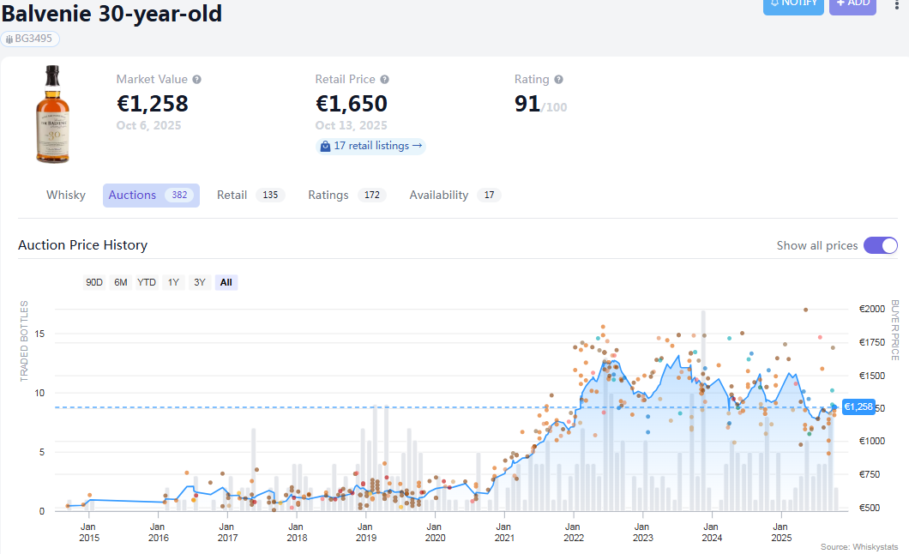Click the help icon beside Rating
Screen dimensions: 909x554
click(x=559, y=80)
